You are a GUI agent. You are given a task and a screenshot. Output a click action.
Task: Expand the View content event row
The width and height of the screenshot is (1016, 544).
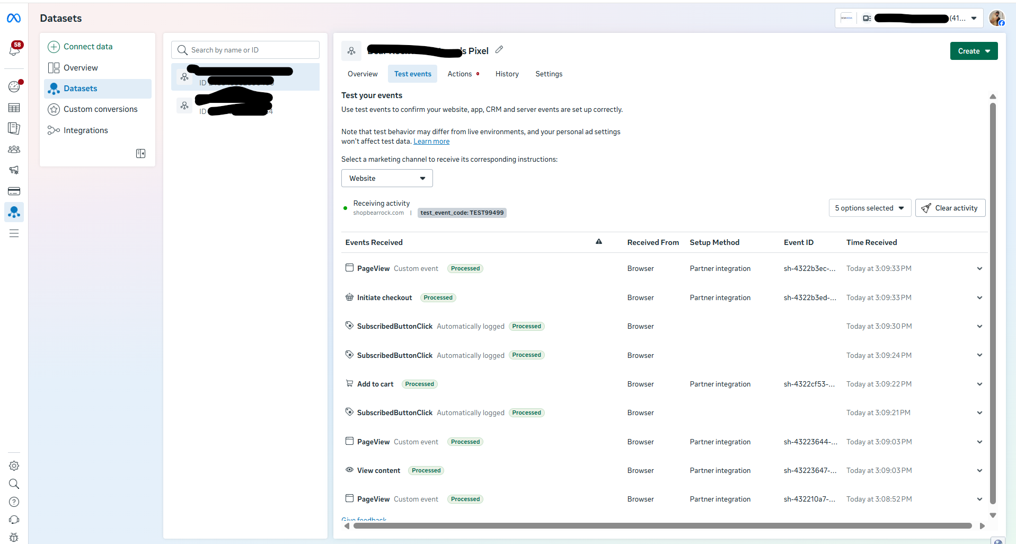[979, 470]
